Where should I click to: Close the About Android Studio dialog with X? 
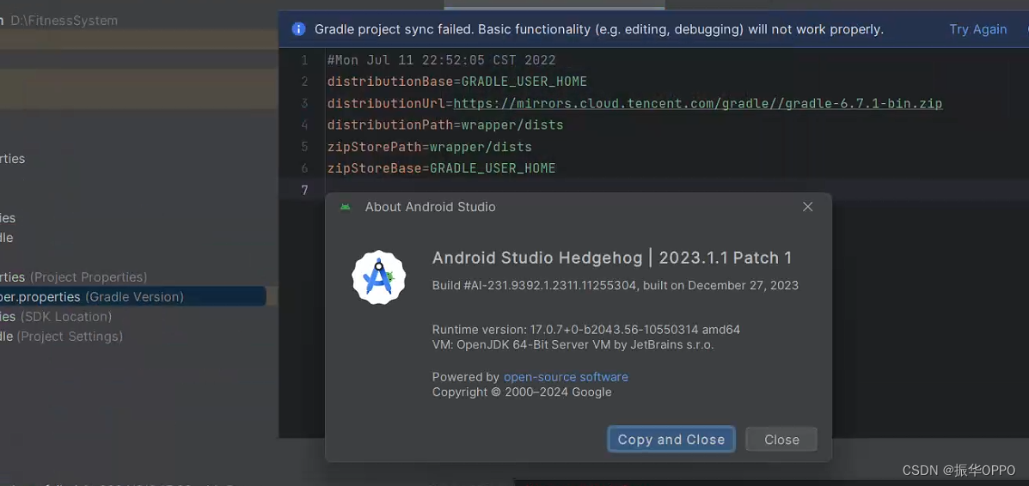808,207
